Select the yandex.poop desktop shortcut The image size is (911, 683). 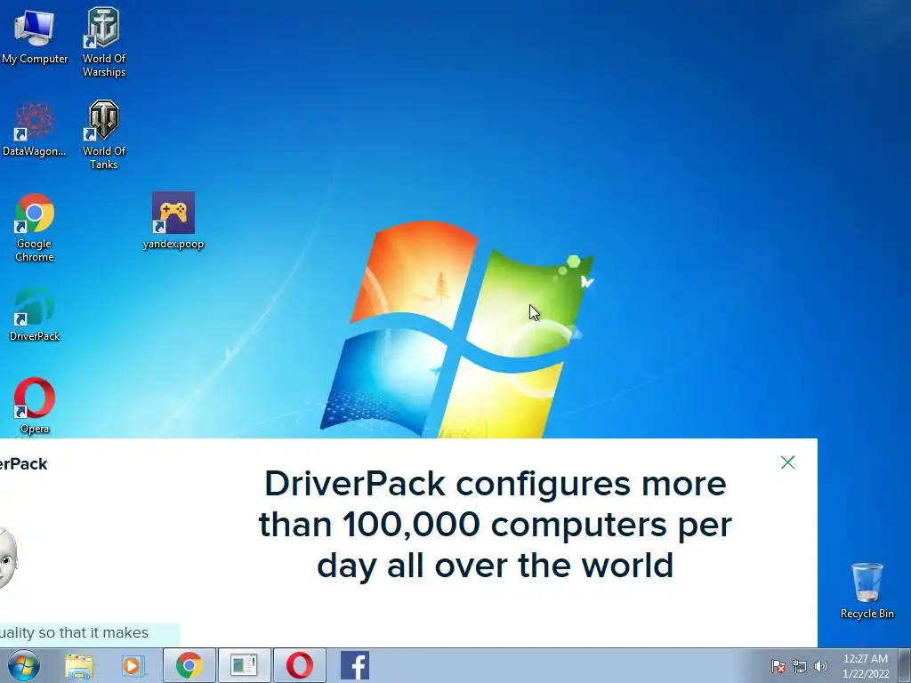pos(173,221)
